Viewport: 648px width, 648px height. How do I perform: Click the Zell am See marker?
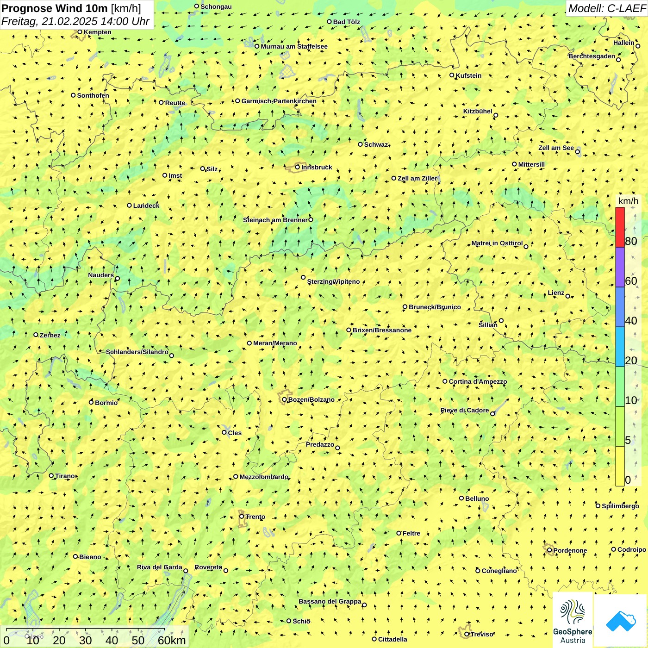pos(577,151)
